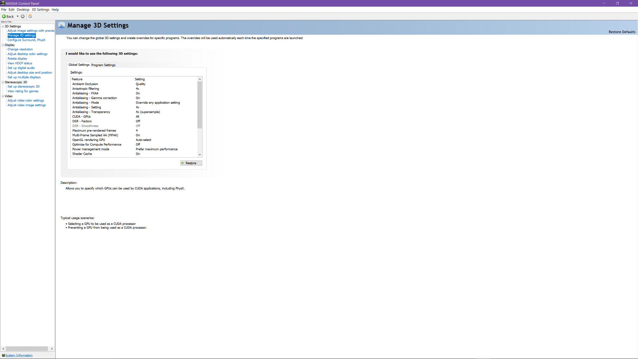Click the task pane horizontal scrollbar thumb
The height and width of the screenshot is (359, 638).
click(x=27, y=349)
